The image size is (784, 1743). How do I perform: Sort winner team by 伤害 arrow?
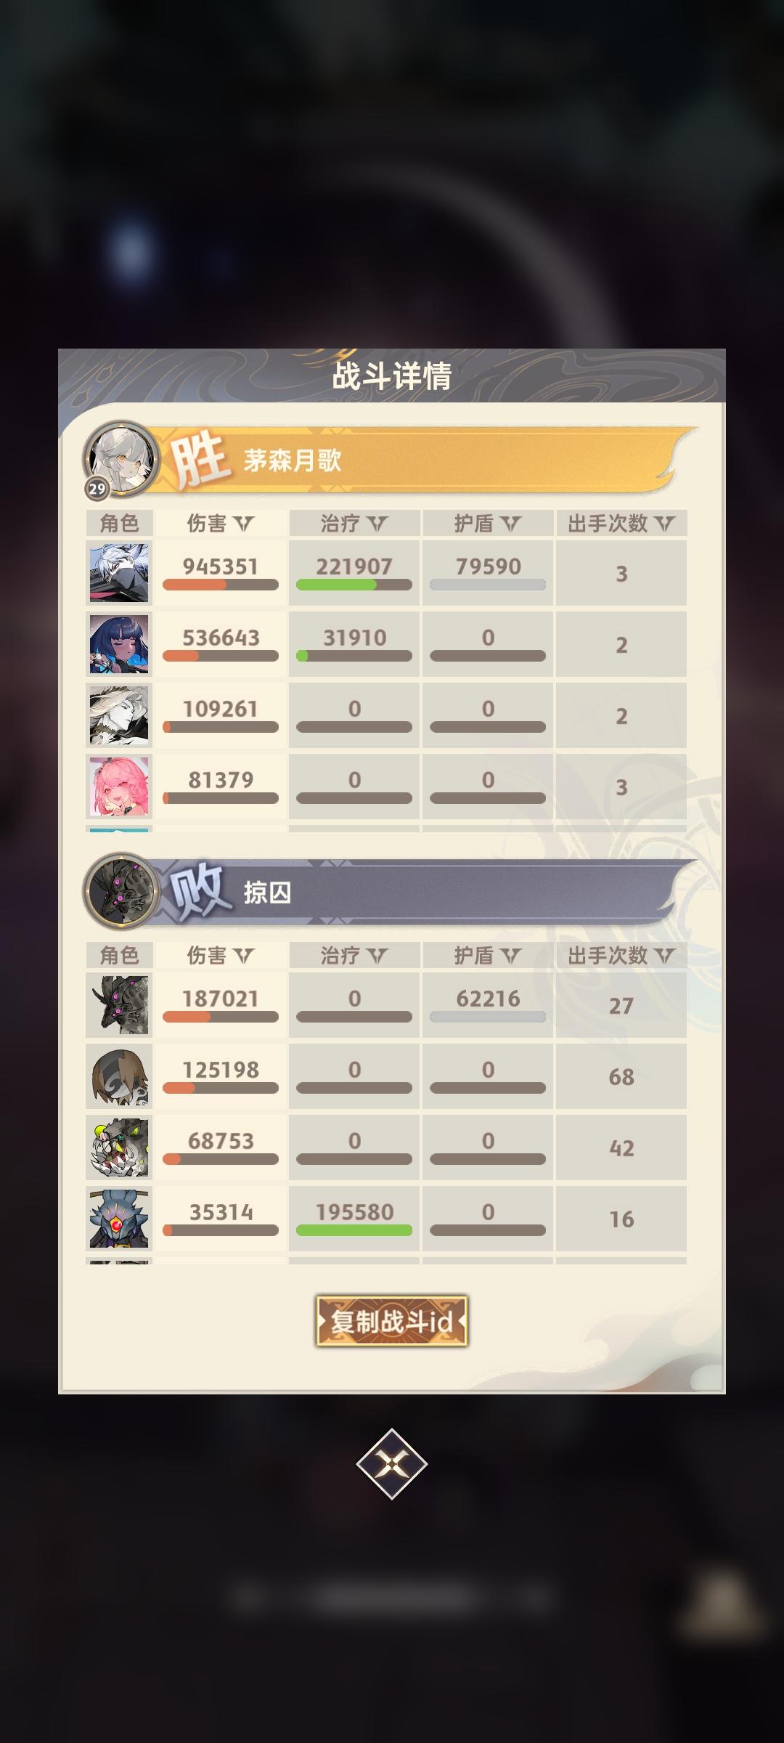tap(244, 524)
